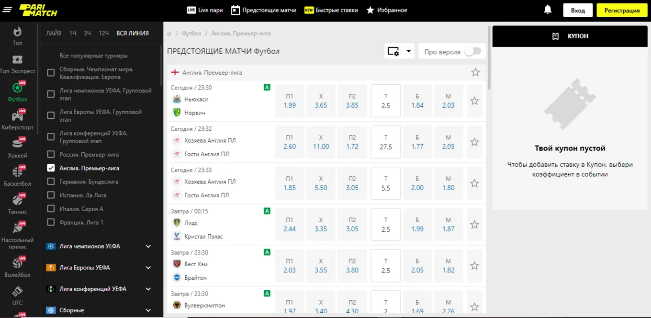Viewport: 651px width, 318px height.
Task: Open the display layout dropdown
Action: click(x=399, y=51)
